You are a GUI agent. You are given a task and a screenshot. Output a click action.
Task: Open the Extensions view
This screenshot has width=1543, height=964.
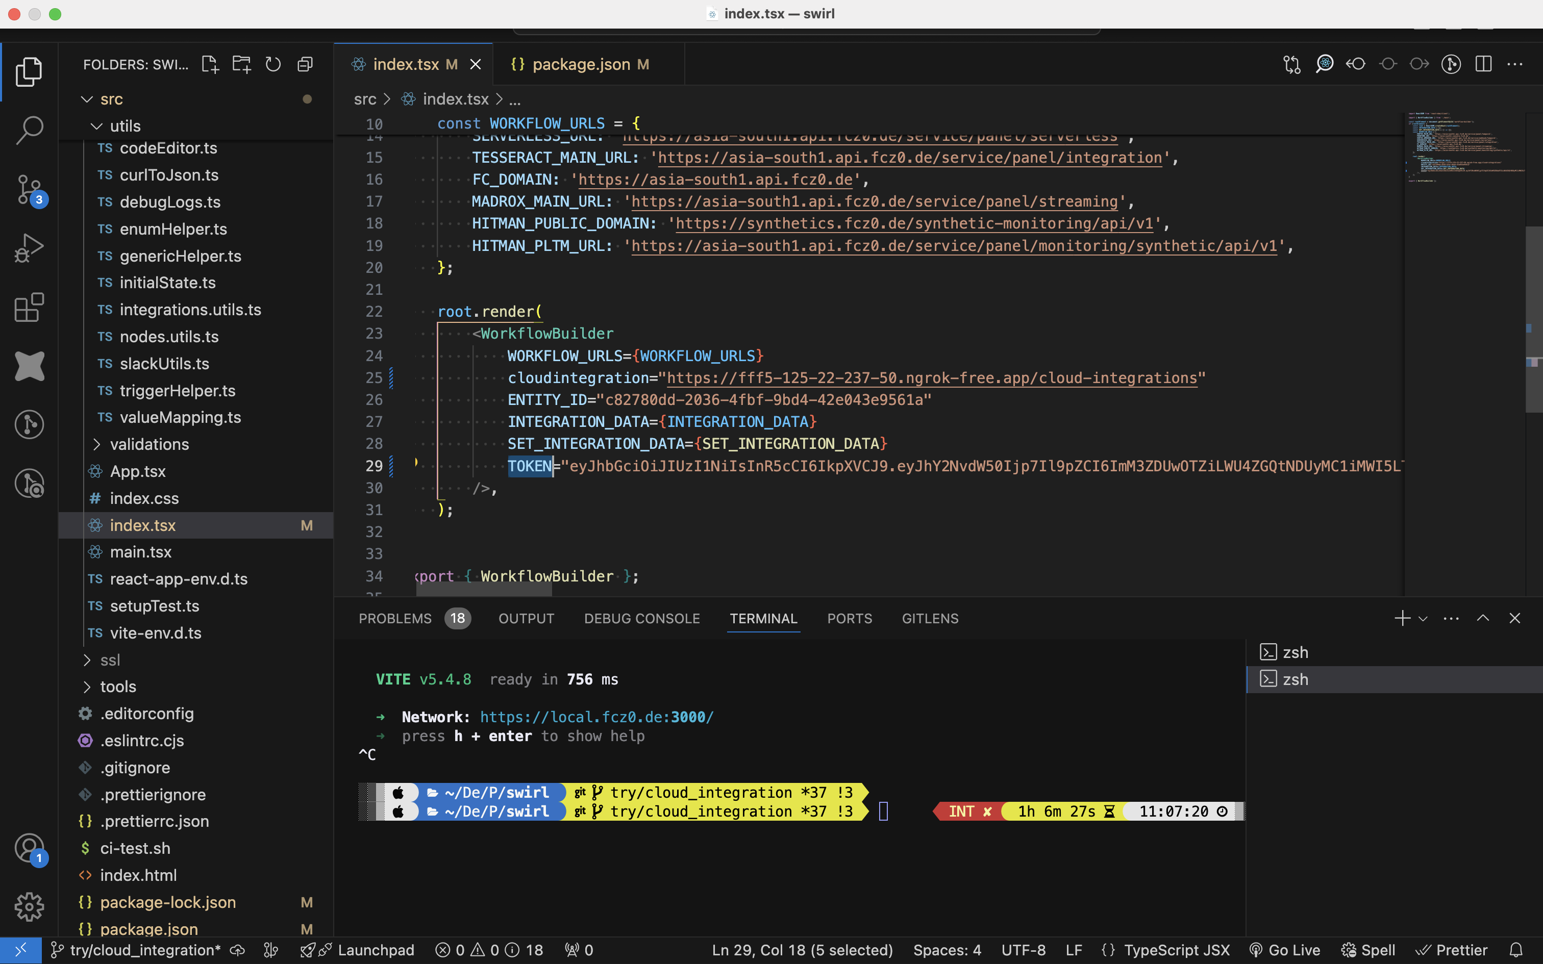[x=29, y=307]
